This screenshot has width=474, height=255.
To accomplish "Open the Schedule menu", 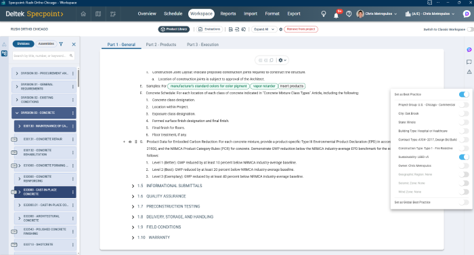I will coord(173,14).
